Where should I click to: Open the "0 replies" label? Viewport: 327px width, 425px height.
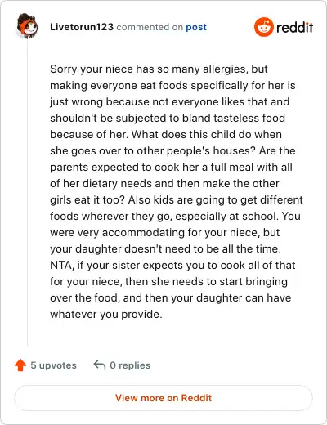[130, 365]
